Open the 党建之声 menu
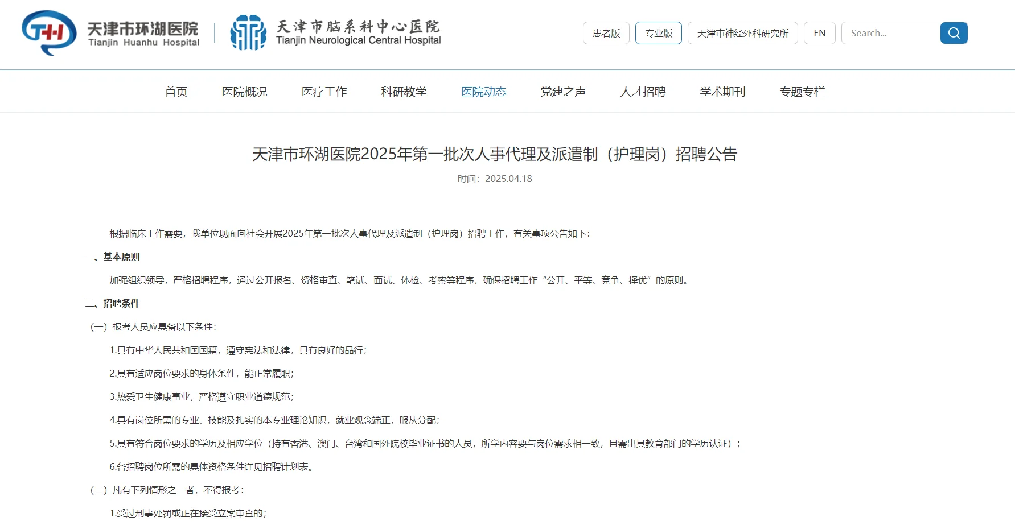This screenshot has width=1015, height=525. 564,92
